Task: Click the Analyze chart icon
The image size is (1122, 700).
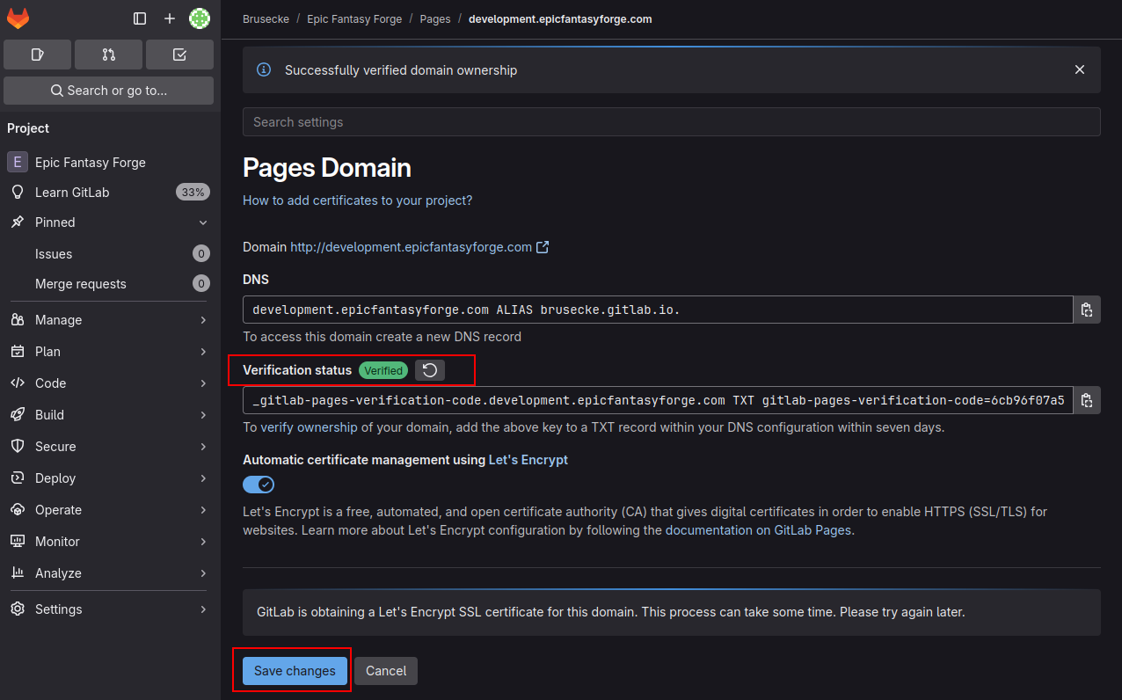Action: (18, 573)
